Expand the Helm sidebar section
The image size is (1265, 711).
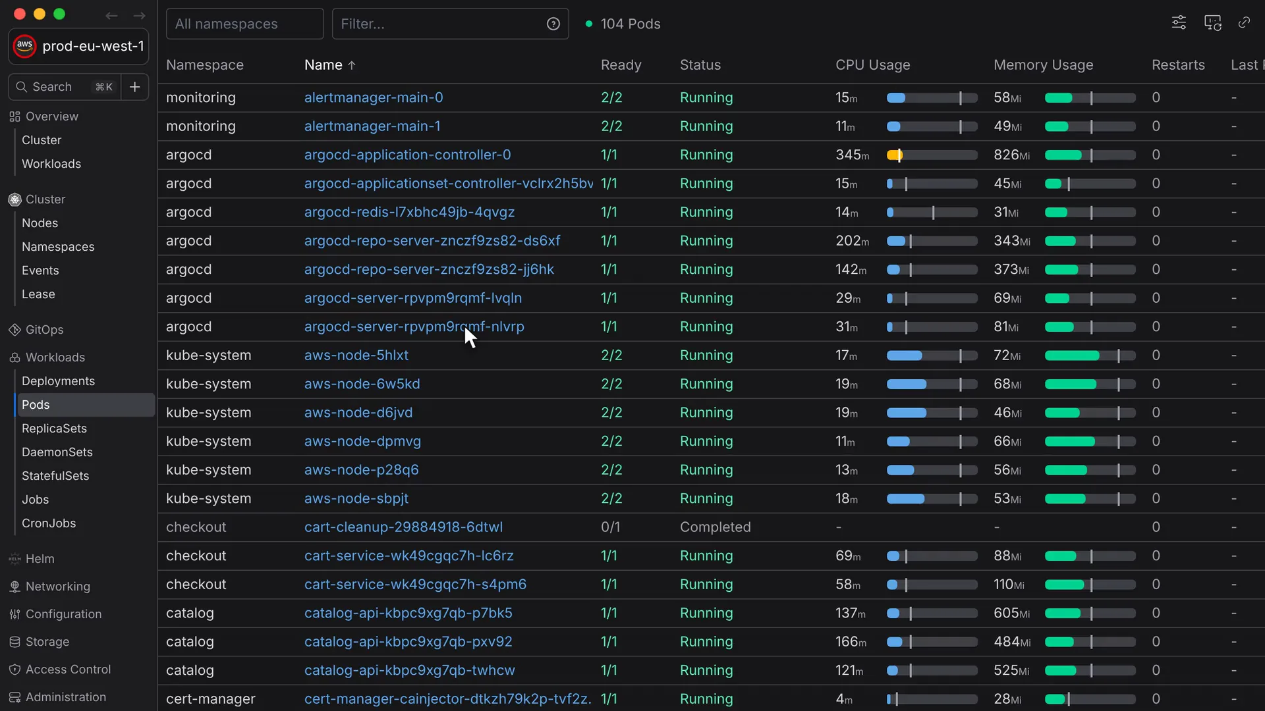point(40,559)
